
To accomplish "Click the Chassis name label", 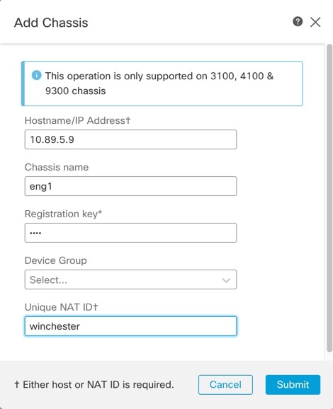I will pos(57,167).
